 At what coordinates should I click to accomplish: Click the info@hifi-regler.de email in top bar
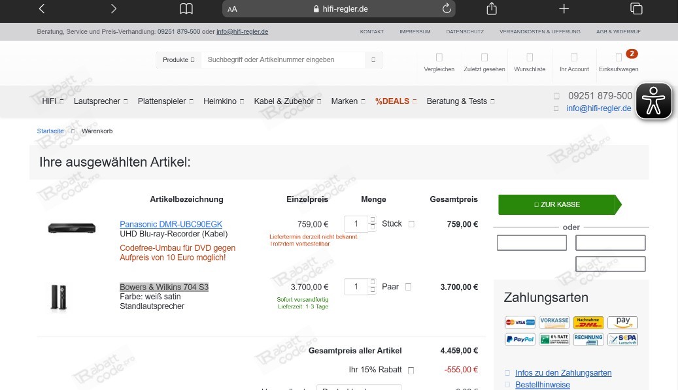(242, 31)
